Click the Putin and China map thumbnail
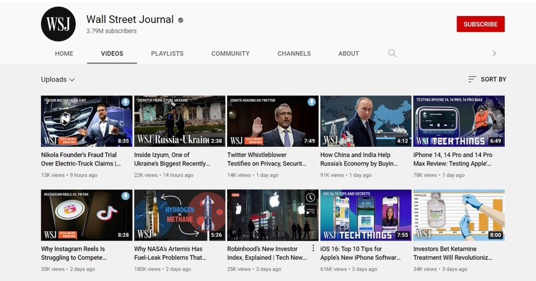This screenshot has height=281, width=536. [366, 121]
